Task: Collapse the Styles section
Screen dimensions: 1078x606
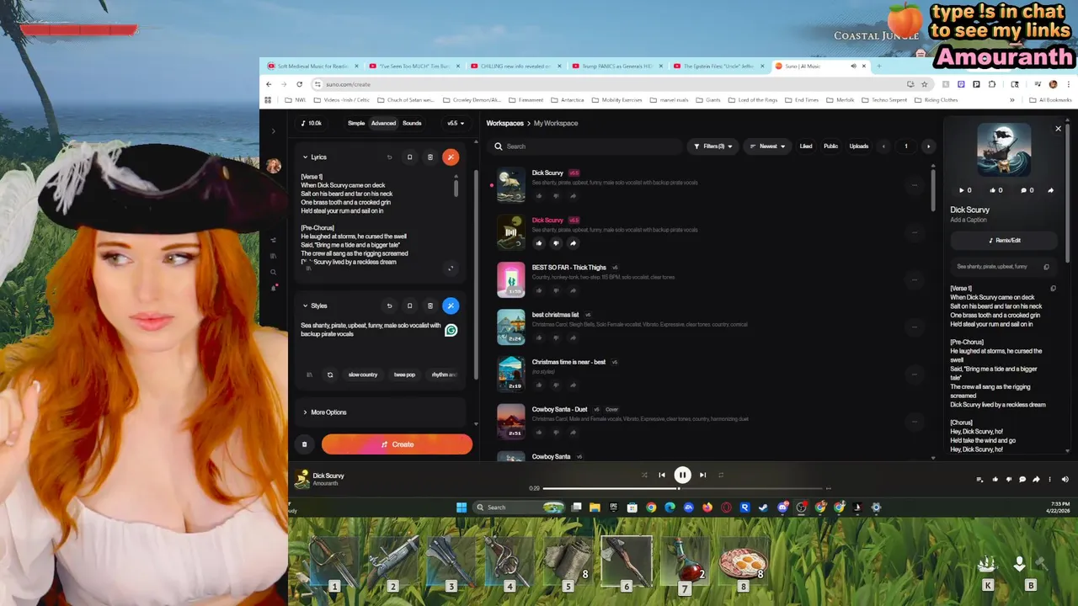Action: click(306, 306)
